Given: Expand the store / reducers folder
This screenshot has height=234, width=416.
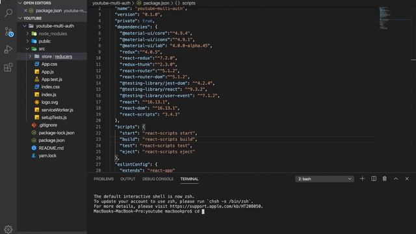Looking at the screenshot, I should (30, 57).
